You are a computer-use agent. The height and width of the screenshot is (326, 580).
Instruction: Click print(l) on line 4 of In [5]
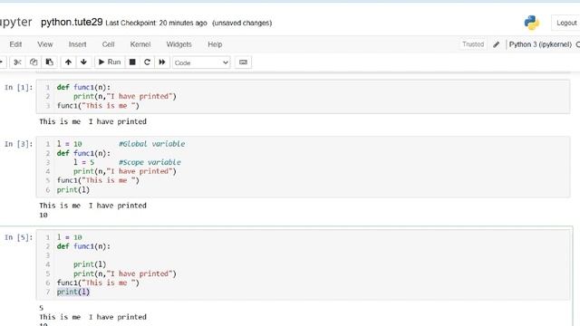click(90, 264)
